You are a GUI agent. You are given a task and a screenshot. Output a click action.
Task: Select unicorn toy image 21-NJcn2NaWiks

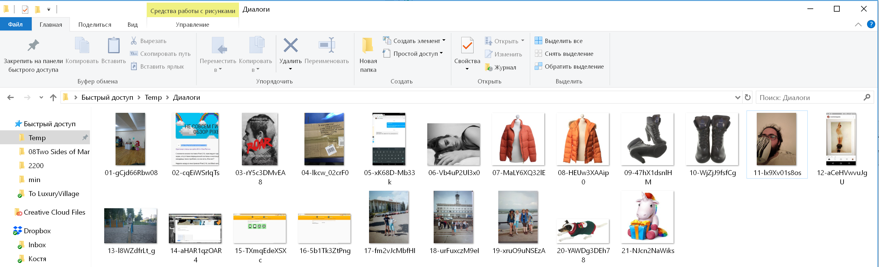click(648, 217)
